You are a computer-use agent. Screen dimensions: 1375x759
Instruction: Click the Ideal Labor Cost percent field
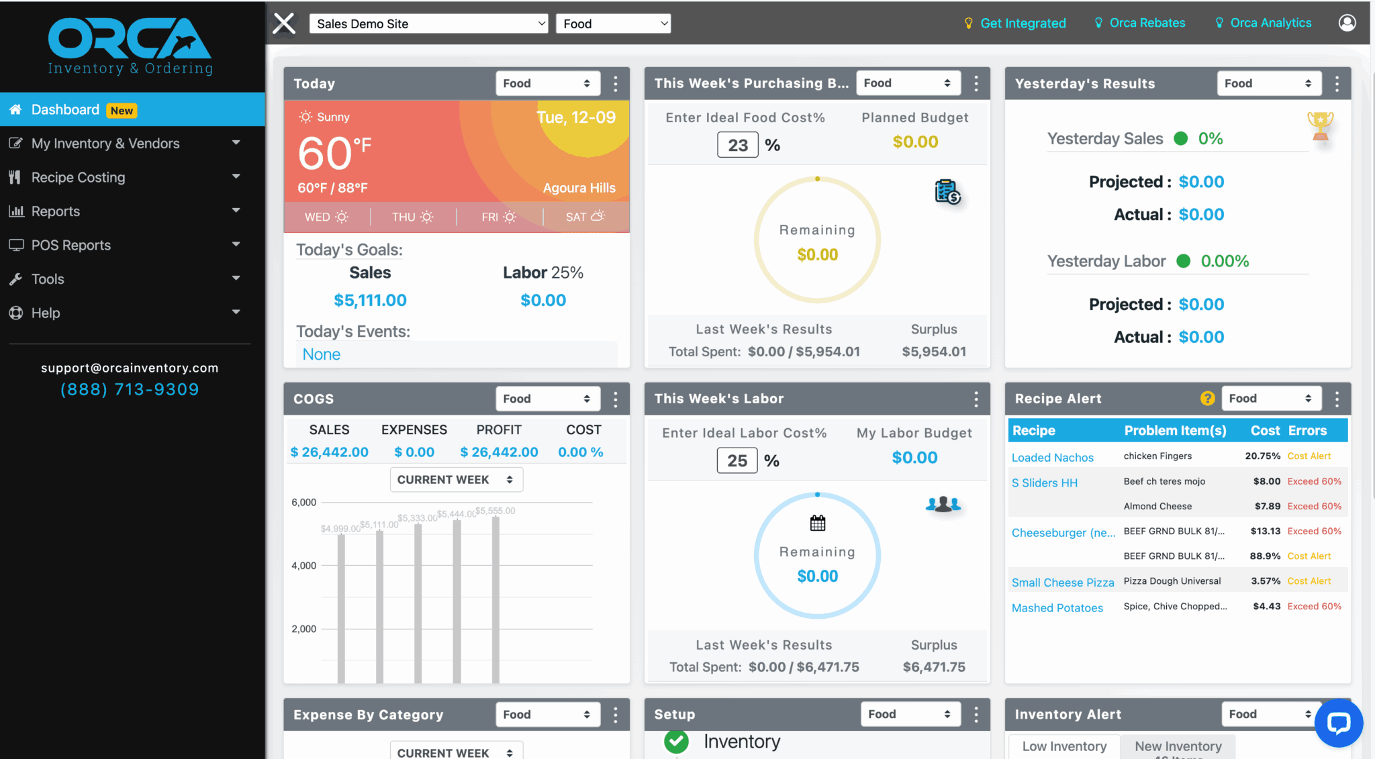(x=737, y=461)
